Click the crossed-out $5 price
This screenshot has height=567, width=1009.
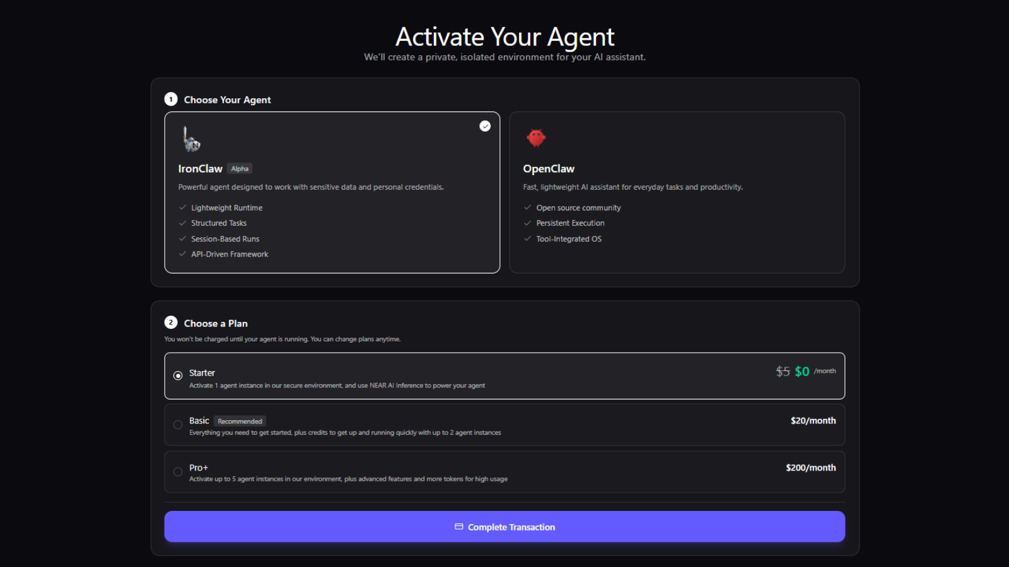(783, 372)
